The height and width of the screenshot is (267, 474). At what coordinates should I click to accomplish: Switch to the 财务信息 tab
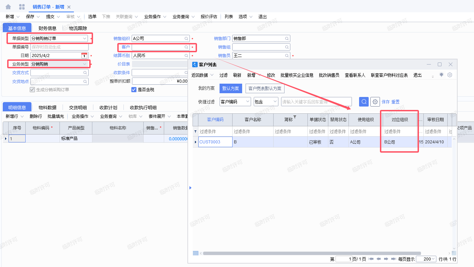click(47, 28)
